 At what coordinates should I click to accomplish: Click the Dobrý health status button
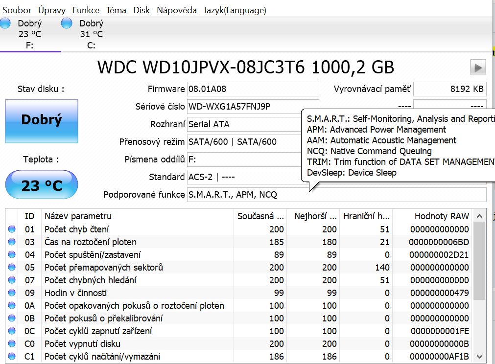tap(42, 120)
